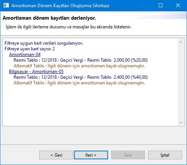The image size is (187, 165).
Task: Close the Amortisman Dönem Kayıtları wizard
Action: pos(178,6)
